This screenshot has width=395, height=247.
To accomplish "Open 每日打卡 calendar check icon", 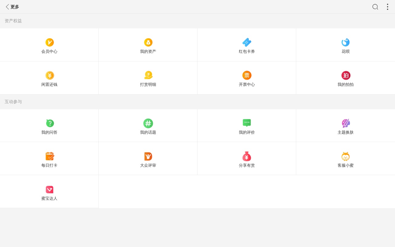I will point(49,156).
